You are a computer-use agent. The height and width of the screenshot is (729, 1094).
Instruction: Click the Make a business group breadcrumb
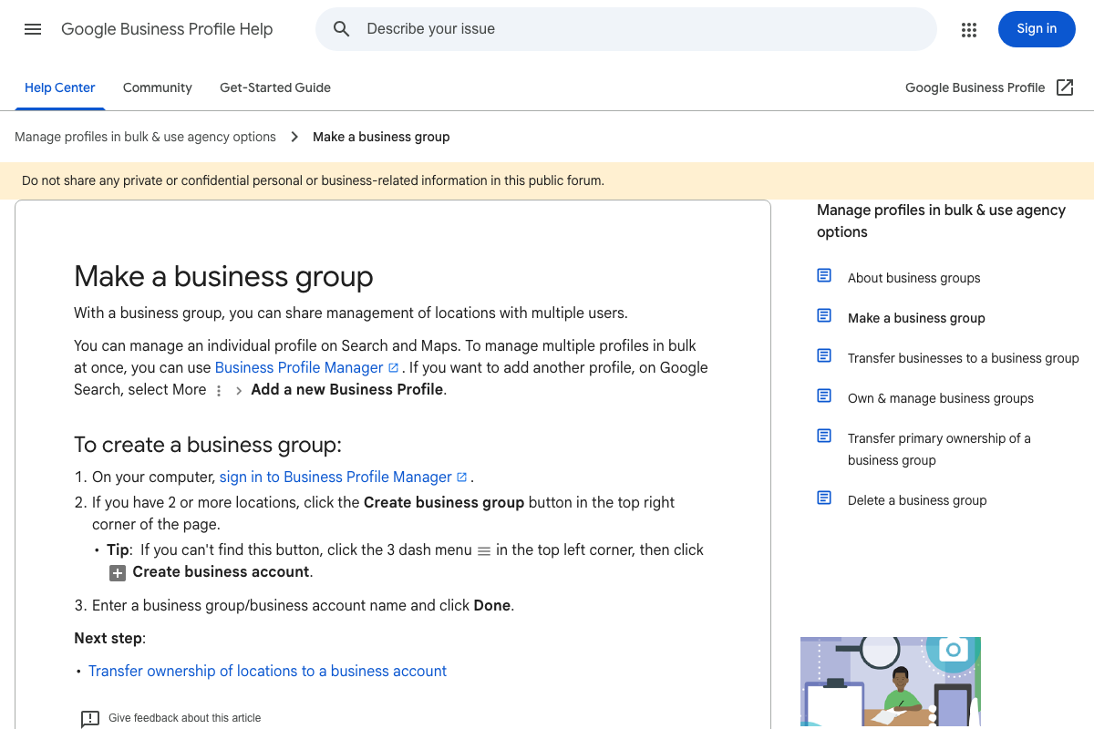(381, 137)
